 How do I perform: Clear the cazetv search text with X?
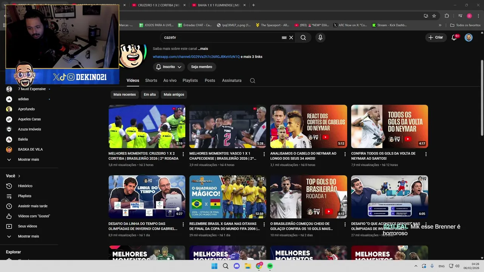(x=291, y=37)
